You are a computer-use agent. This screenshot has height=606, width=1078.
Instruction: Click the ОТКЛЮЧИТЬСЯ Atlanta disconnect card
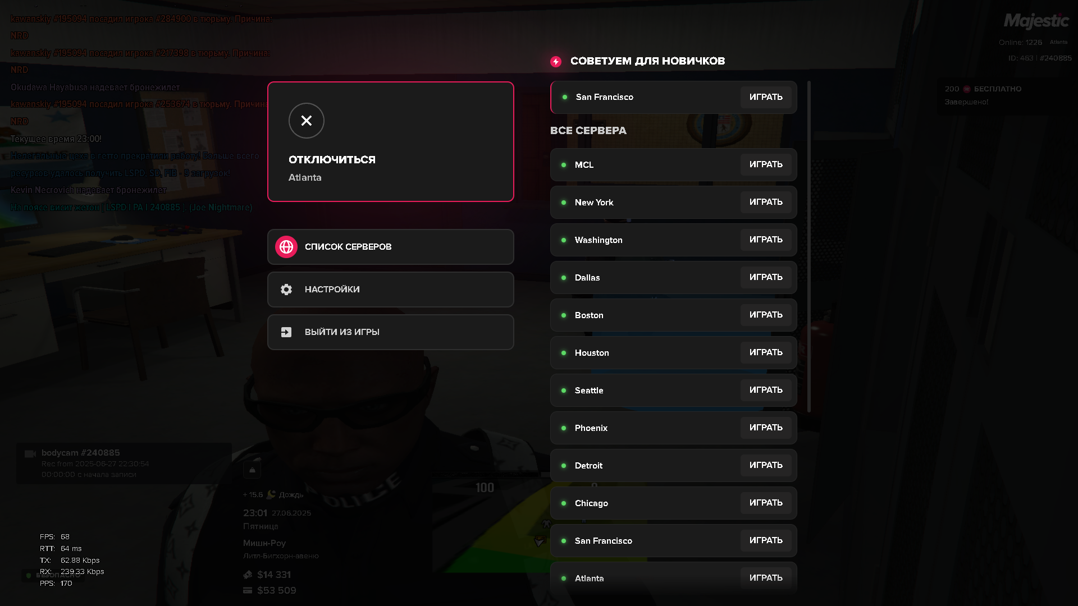click(391, 141)
